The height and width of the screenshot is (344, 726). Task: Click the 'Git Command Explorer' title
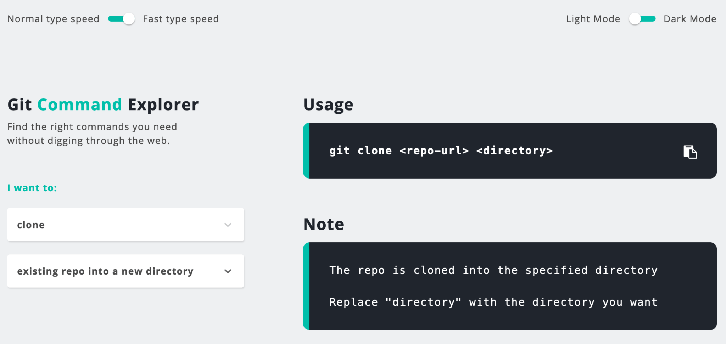click(x=102, y=104)
